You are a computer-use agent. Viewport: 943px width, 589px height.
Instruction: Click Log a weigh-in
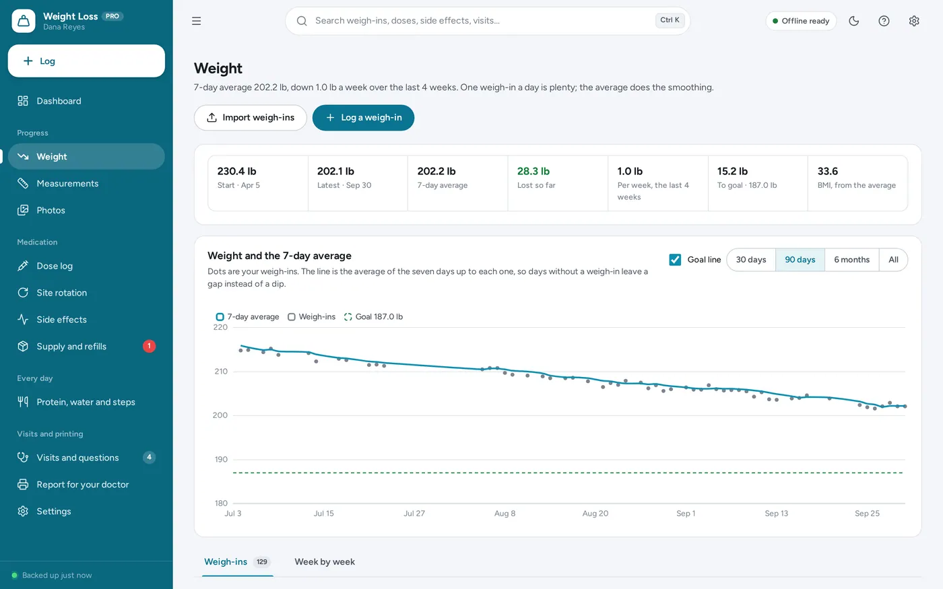364,118
